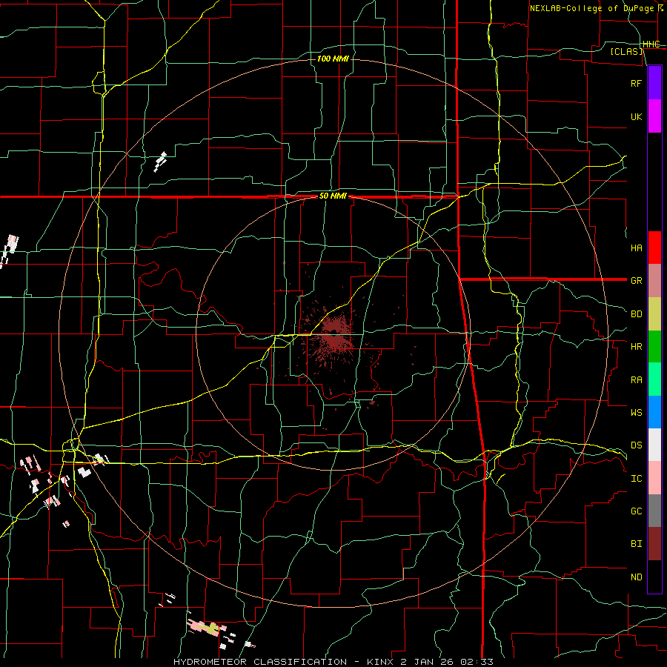Click the BI brown legend swatch
This screenshot has width=667, height=667.
(x=654, y=544)
